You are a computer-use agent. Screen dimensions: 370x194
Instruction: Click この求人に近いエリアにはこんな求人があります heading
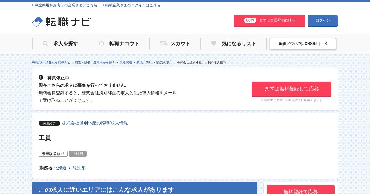coord(106,190)
